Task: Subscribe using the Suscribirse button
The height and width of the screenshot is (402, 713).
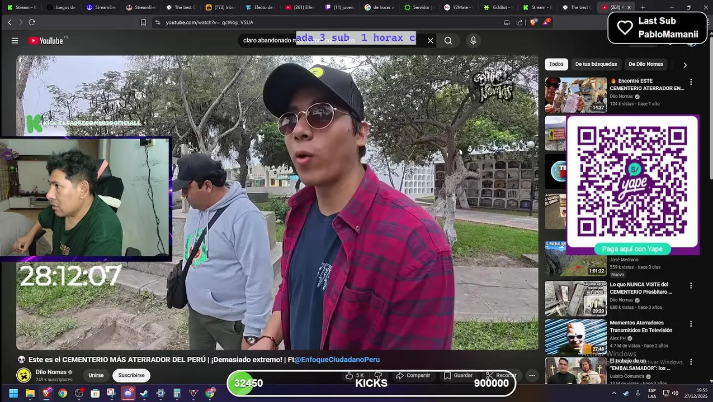Action: [131, 375]
